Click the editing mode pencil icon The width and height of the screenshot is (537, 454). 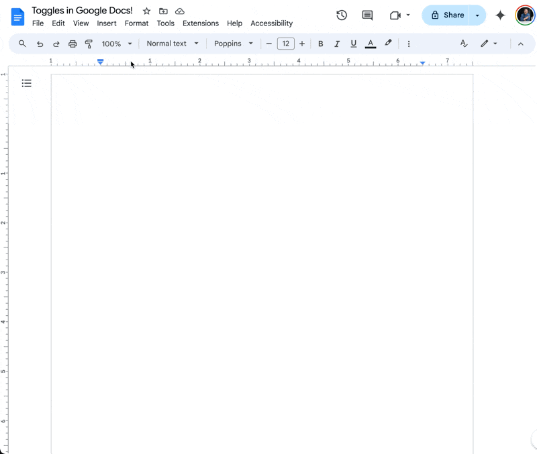(484, 44)
